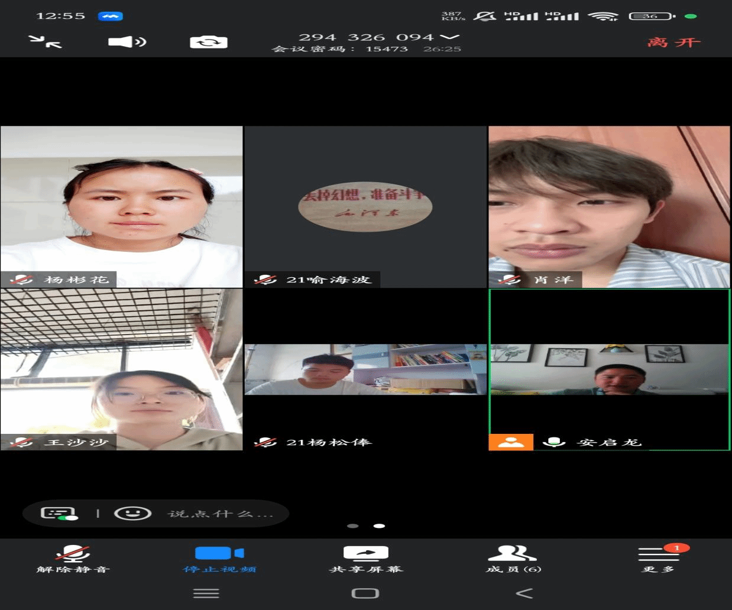Go to the first page indicator dot

[353, 525]
